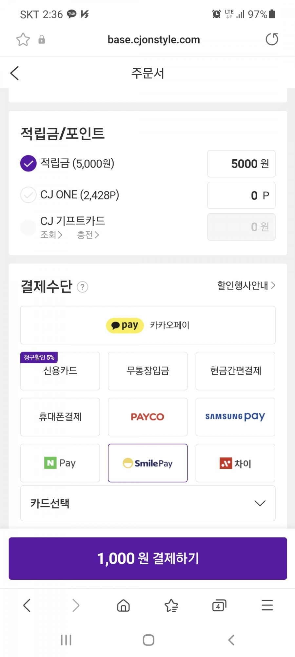This screenshot has height=657, width=295.
Task: Uncheck the 적립금 (5,000원) checkbox
Action: tap(28, 163)
